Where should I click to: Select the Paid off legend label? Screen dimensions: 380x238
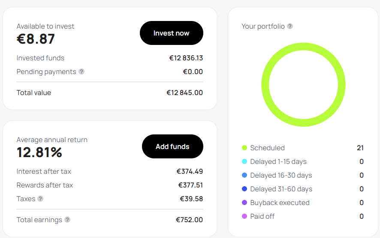262,216
